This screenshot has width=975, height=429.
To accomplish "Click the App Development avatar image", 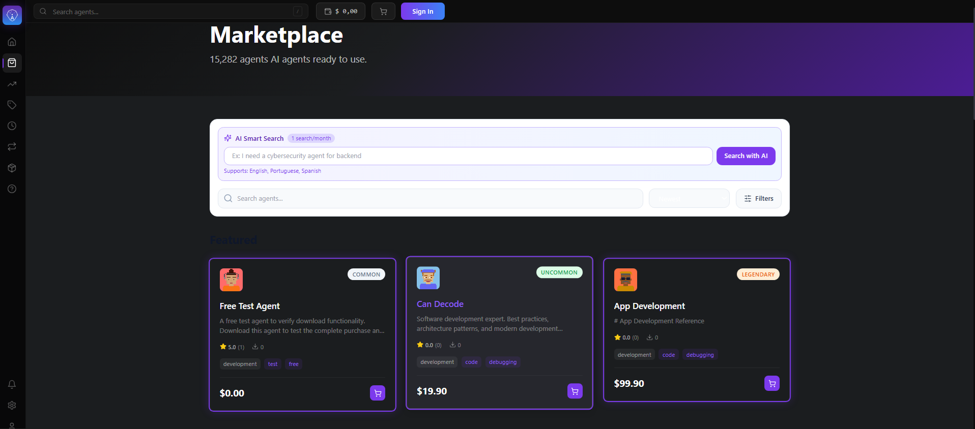I will 625,280.
